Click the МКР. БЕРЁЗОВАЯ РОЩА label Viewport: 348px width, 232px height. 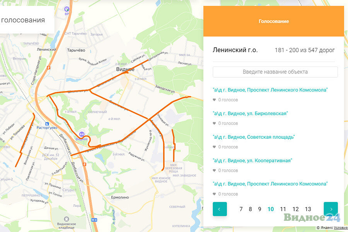[174, 168]
